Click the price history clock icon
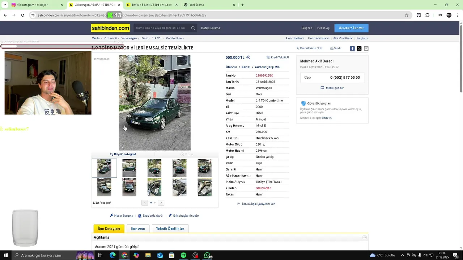 click(x=249, y=57)
